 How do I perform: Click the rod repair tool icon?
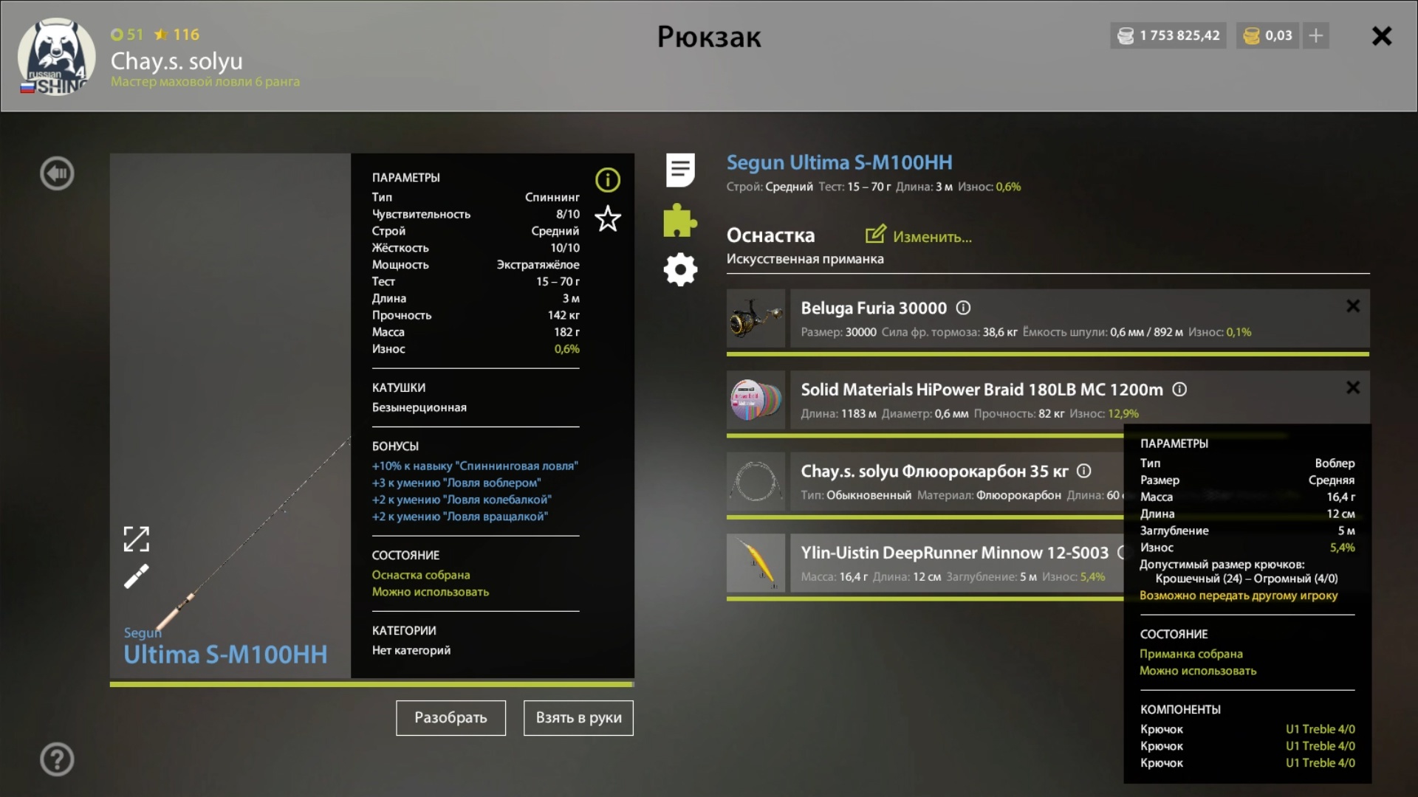[x=136, y=576]
